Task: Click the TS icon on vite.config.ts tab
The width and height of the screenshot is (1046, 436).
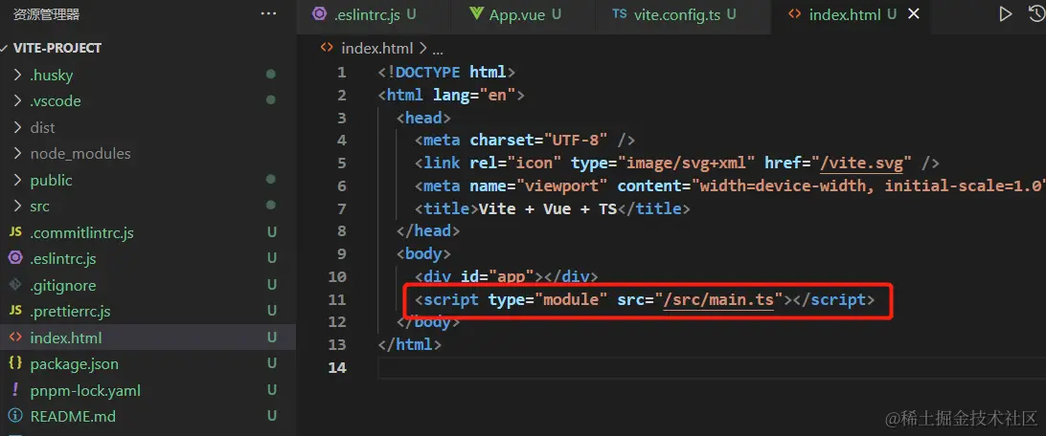Action: coord(620,14)
